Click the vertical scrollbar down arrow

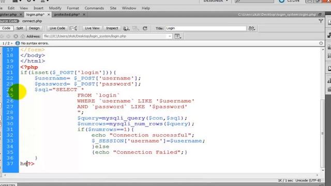(x=323, y=170)
